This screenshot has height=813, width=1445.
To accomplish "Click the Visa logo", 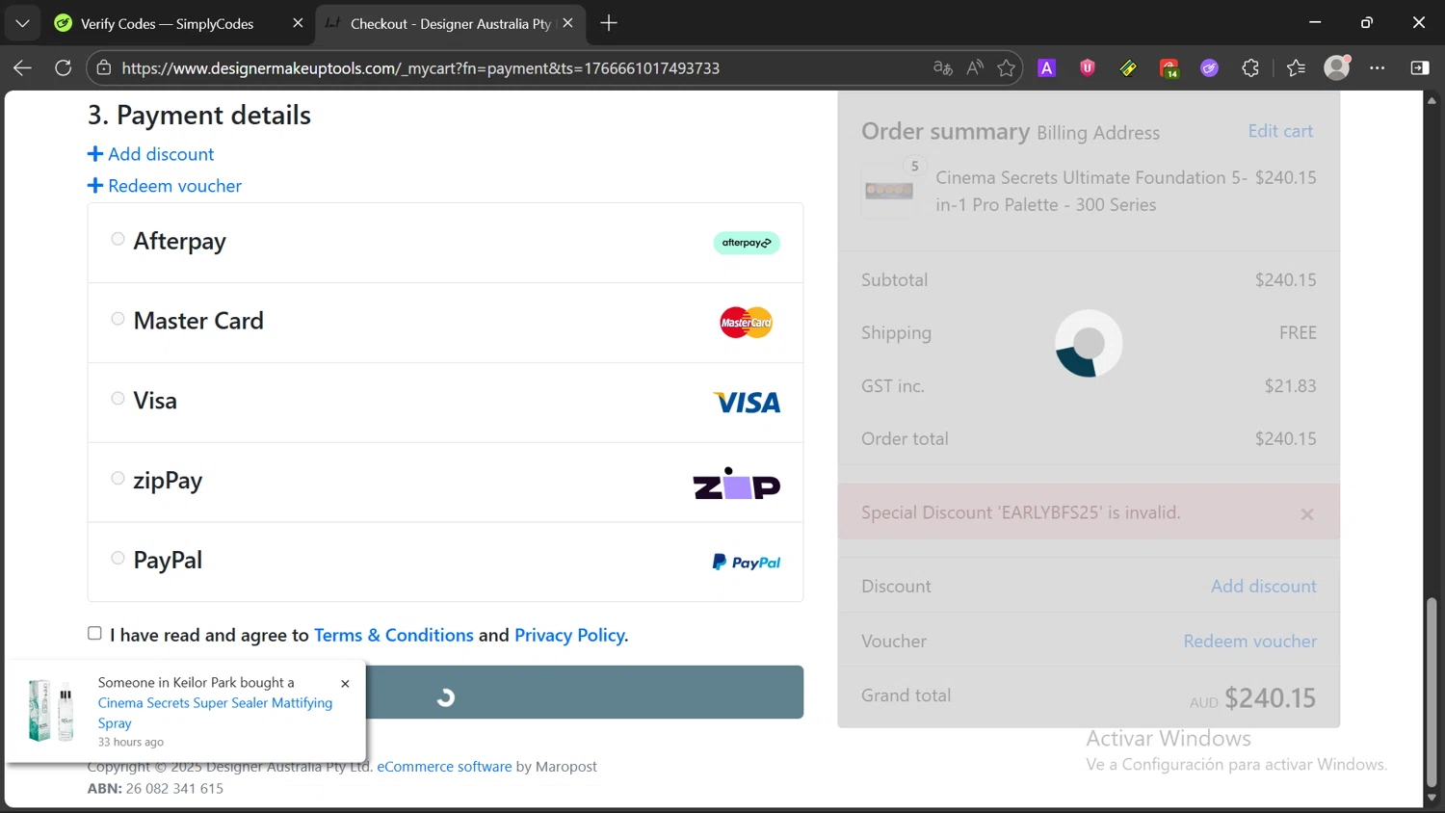I will pyautogui.click(x=747, y=403).
